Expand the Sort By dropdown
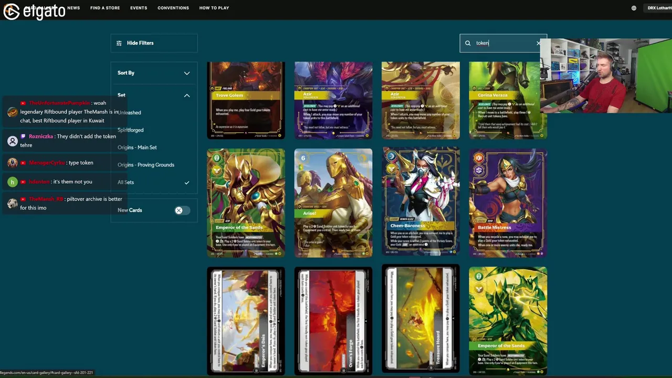The height and width of the screenshot is (378, 672). click(x=154, y=73)
